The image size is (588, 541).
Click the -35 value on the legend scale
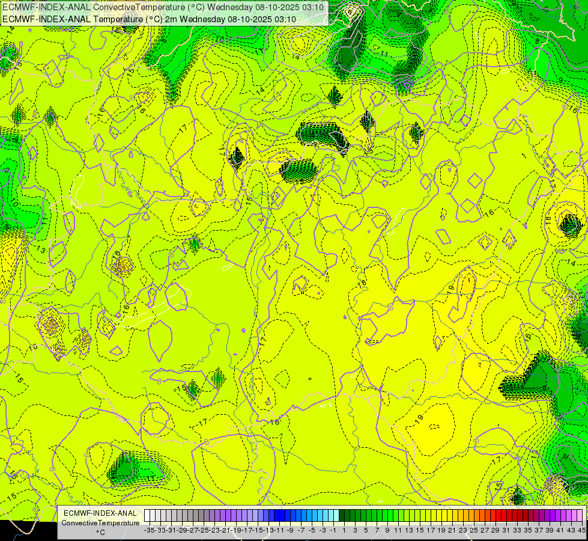click(x=149, y=530)
